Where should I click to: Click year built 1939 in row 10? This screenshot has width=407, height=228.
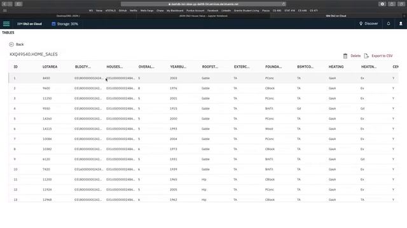click(x=174, y=169)
